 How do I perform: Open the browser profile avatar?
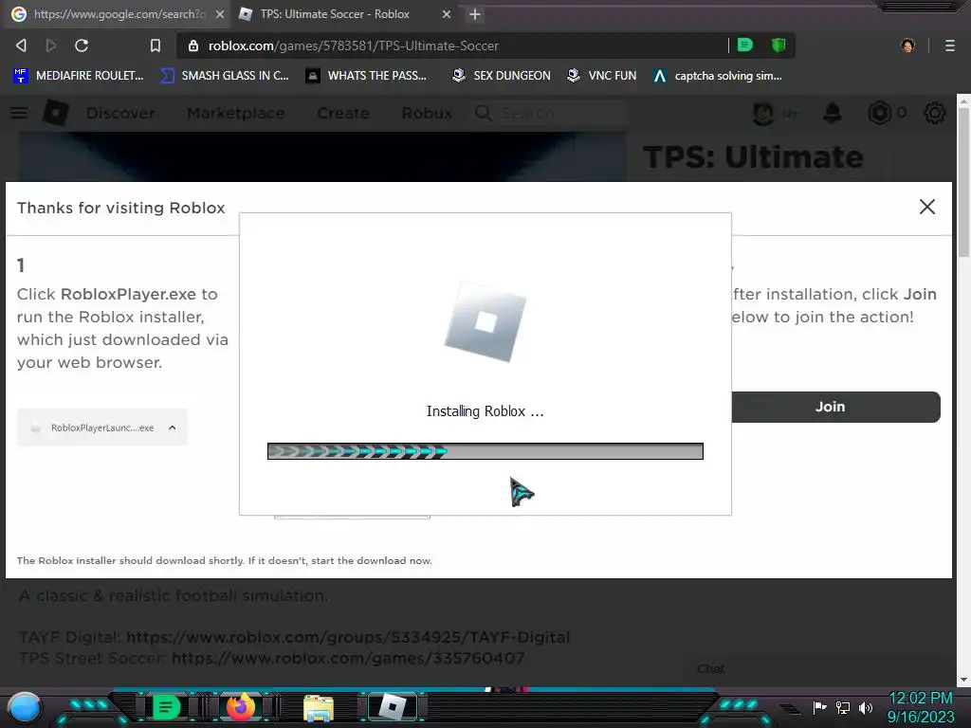click(907, 45)
